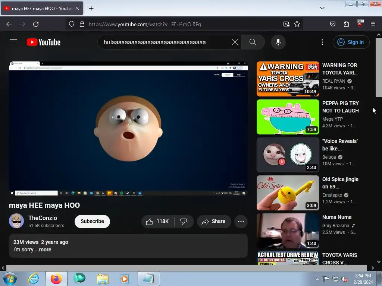Viewport: 382px width, 286px height.
Task: Open TheConzio channel avatar
Action: (x=16, y=221)
